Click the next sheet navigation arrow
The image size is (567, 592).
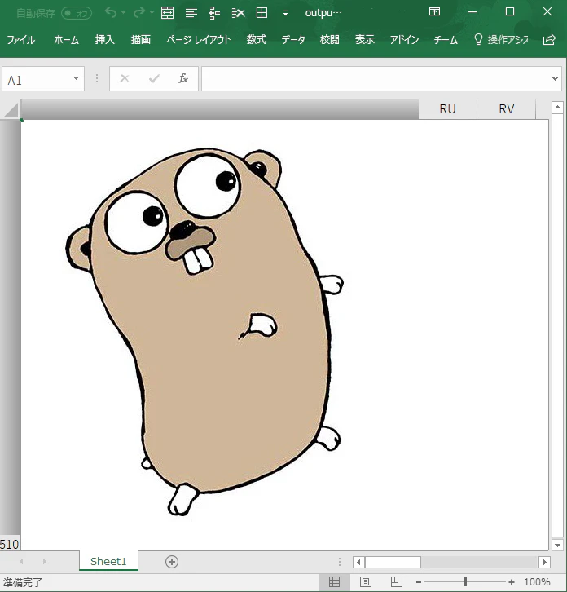click(x=45, y=561)
